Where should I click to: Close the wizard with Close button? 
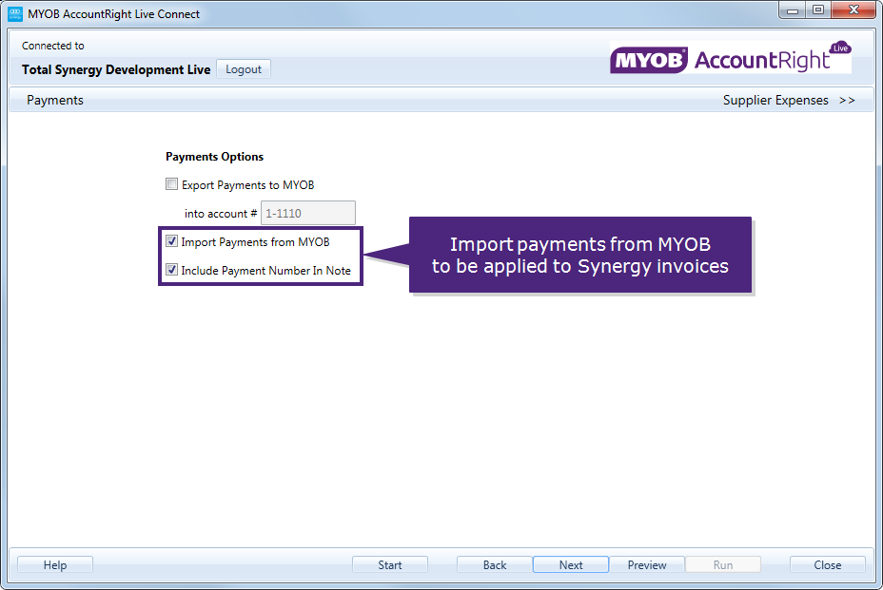pyautogui.click(x=827, y=564)
